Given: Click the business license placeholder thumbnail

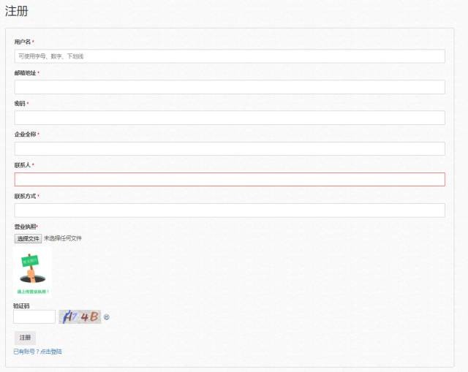Looking at the screenshot, I should [x=32, y=272].
